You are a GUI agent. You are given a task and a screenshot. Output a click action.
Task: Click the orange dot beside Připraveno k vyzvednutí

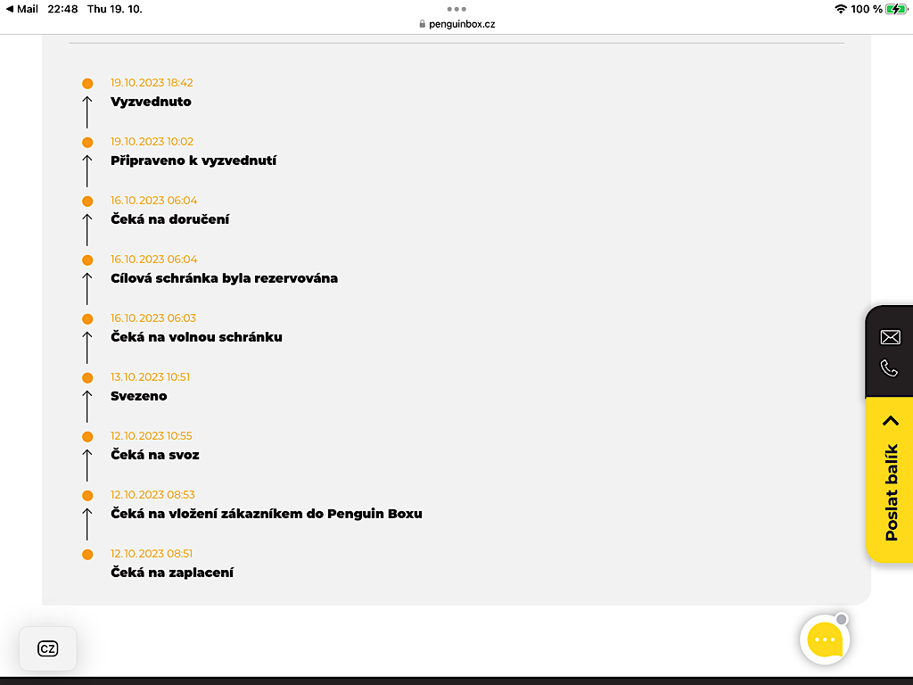(87, 142)
